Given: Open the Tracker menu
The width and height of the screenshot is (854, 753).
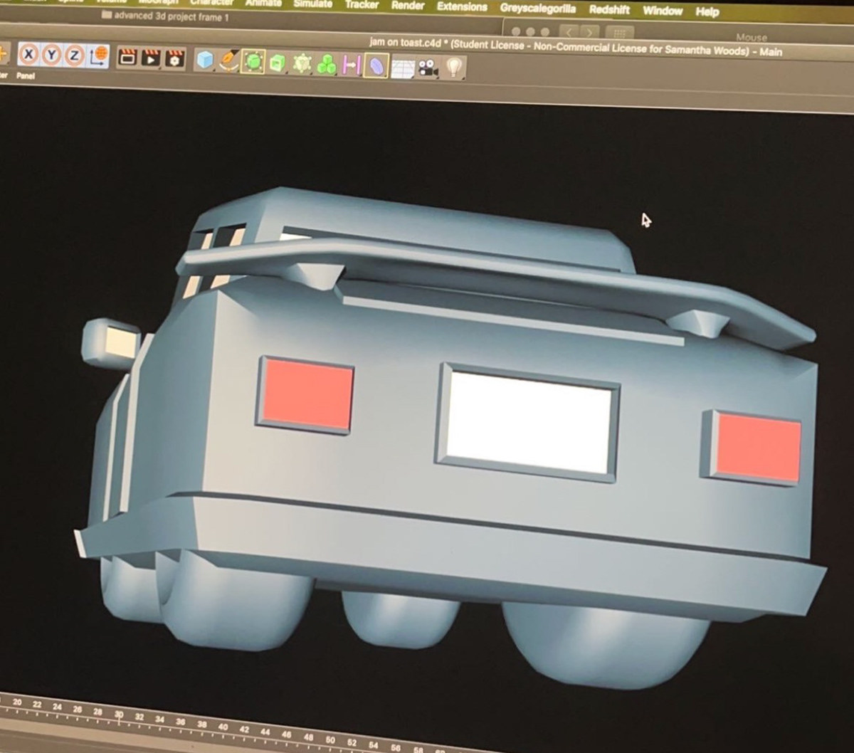Looking at the screenshot, I should [x=362, y=4].
